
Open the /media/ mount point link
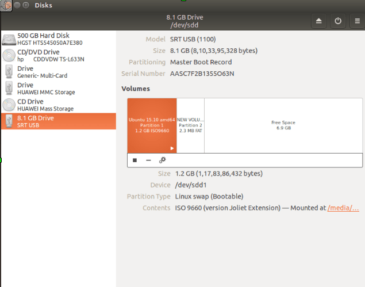tap(343, 208)
